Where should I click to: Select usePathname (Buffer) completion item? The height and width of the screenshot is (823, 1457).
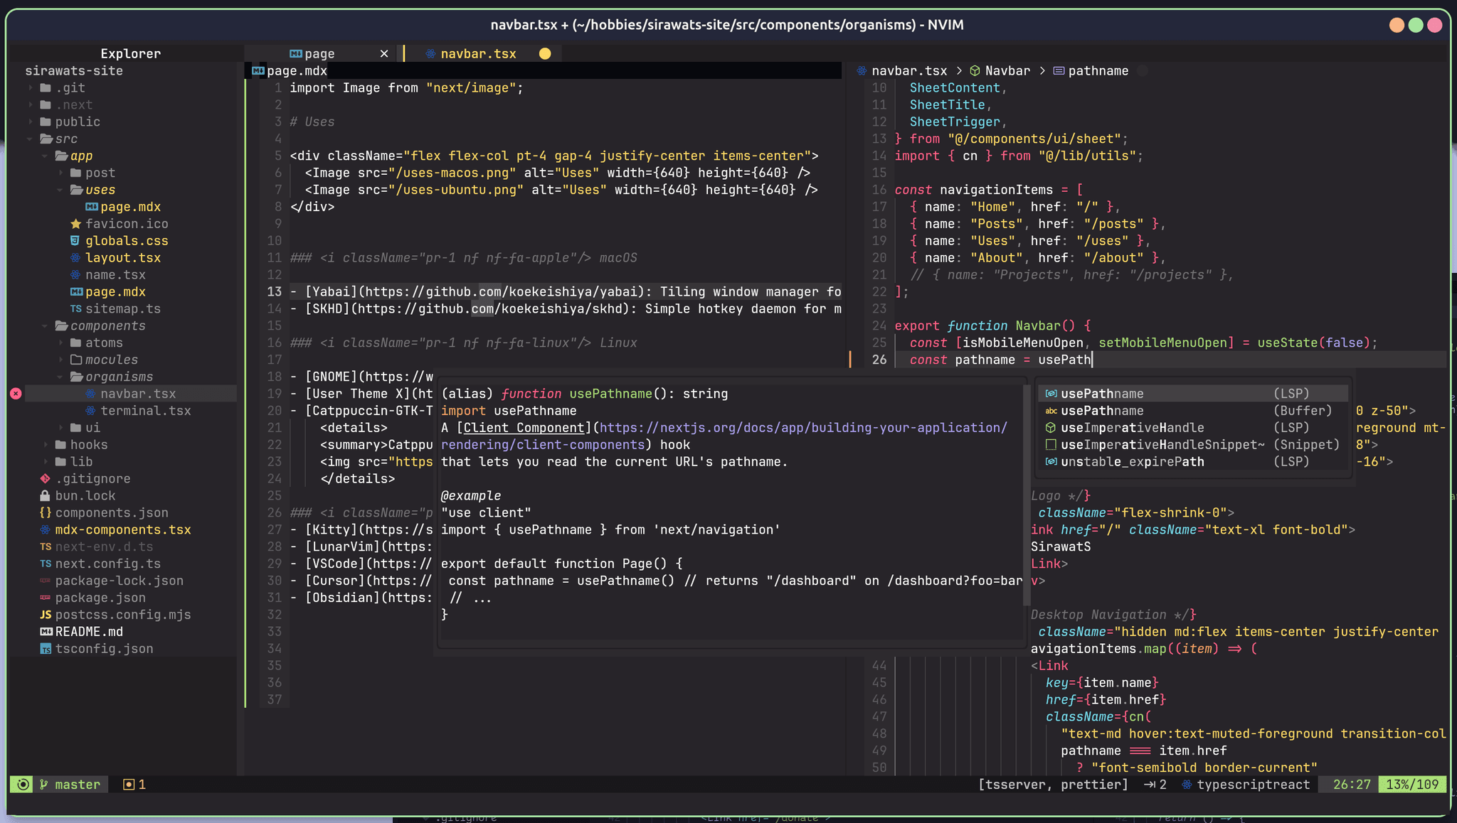point(1192,411)
